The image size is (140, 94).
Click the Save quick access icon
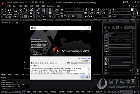click(40, 2)
